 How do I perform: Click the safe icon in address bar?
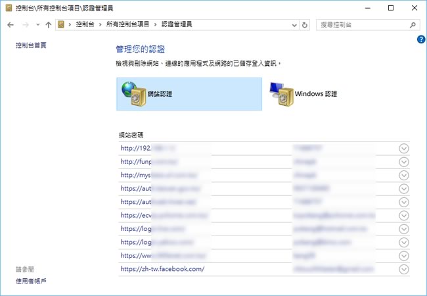61,24
